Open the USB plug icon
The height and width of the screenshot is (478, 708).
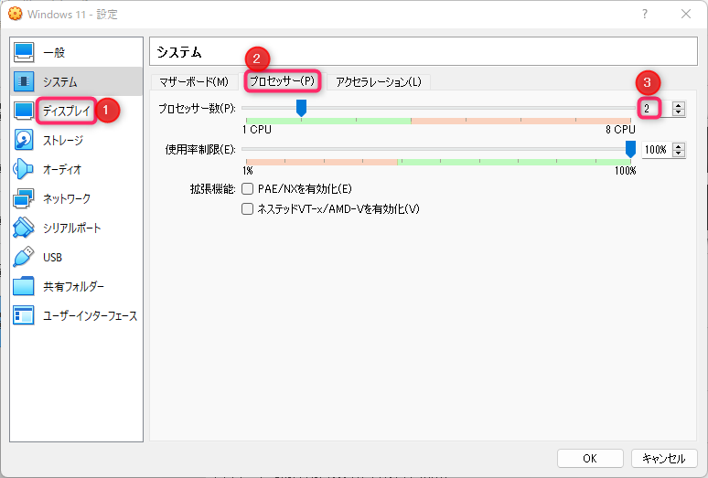[x=24, y=257]
